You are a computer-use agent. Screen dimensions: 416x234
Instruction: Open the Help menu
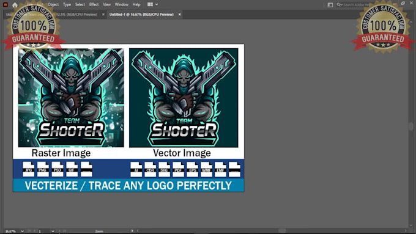click(x=136, y=4)
